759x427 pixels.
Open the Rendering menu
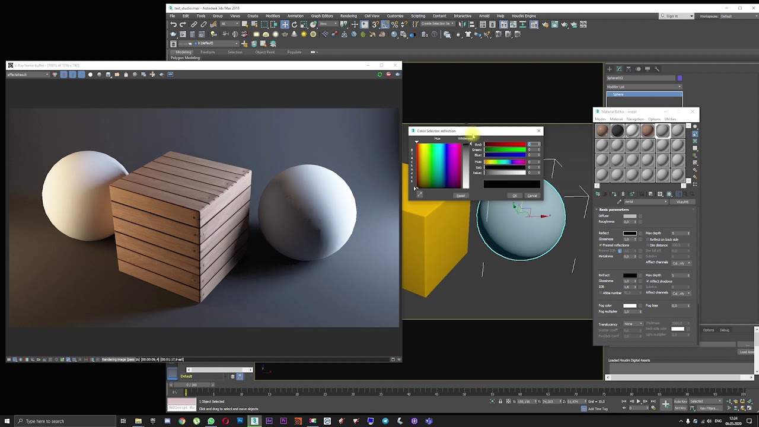point(348,16)
